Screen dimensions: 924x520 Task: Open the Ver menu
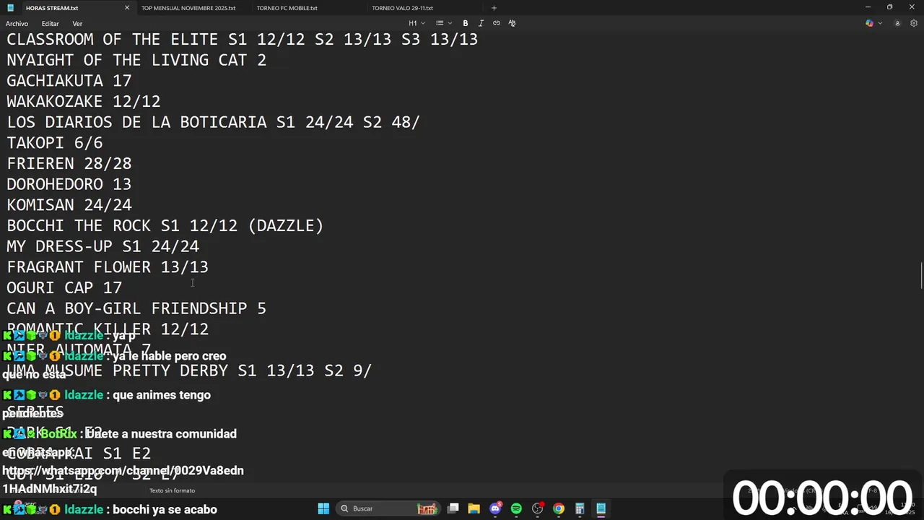[x=77, y=24]
